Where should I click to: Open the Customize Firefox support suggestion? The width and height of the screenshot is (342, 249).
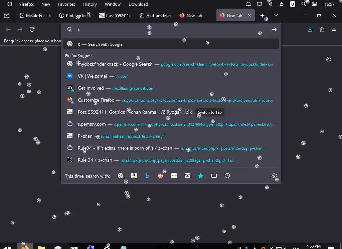pos(171,100)
